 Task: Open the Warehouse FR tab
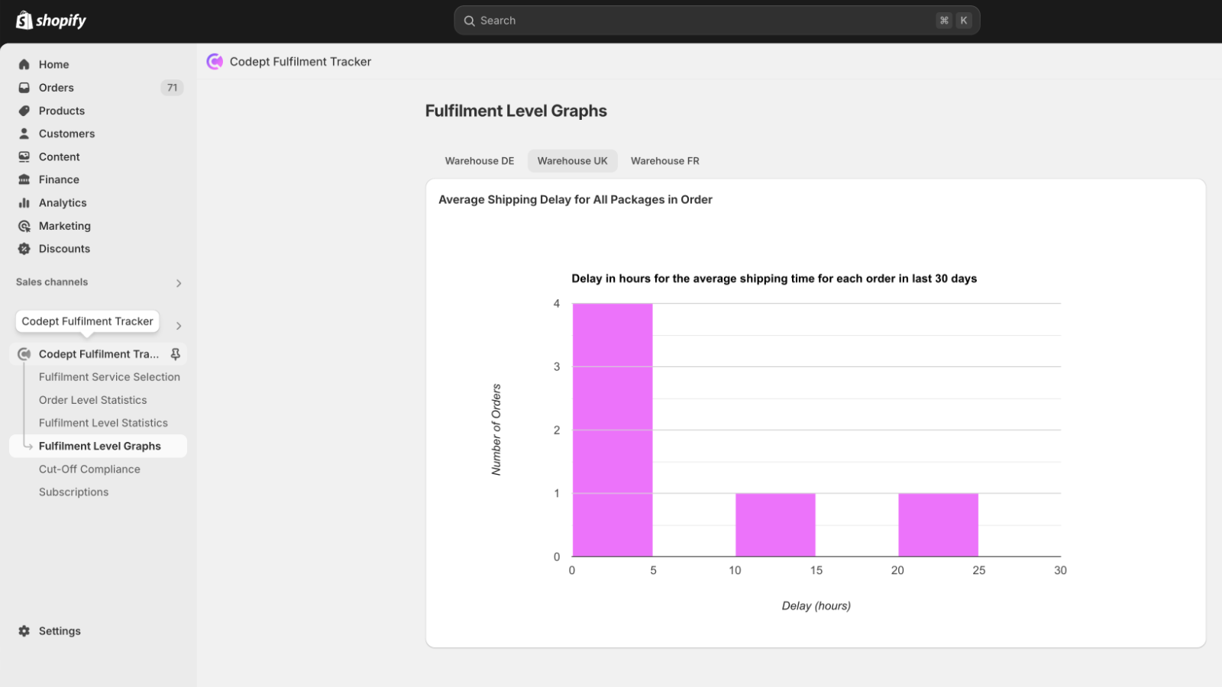[x=664, y=160]
